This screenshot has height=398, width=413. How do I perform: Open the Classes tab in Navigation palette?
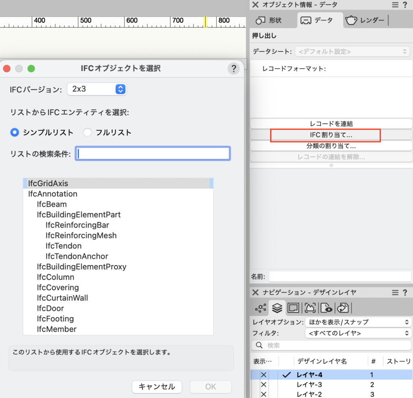point(260,308)
